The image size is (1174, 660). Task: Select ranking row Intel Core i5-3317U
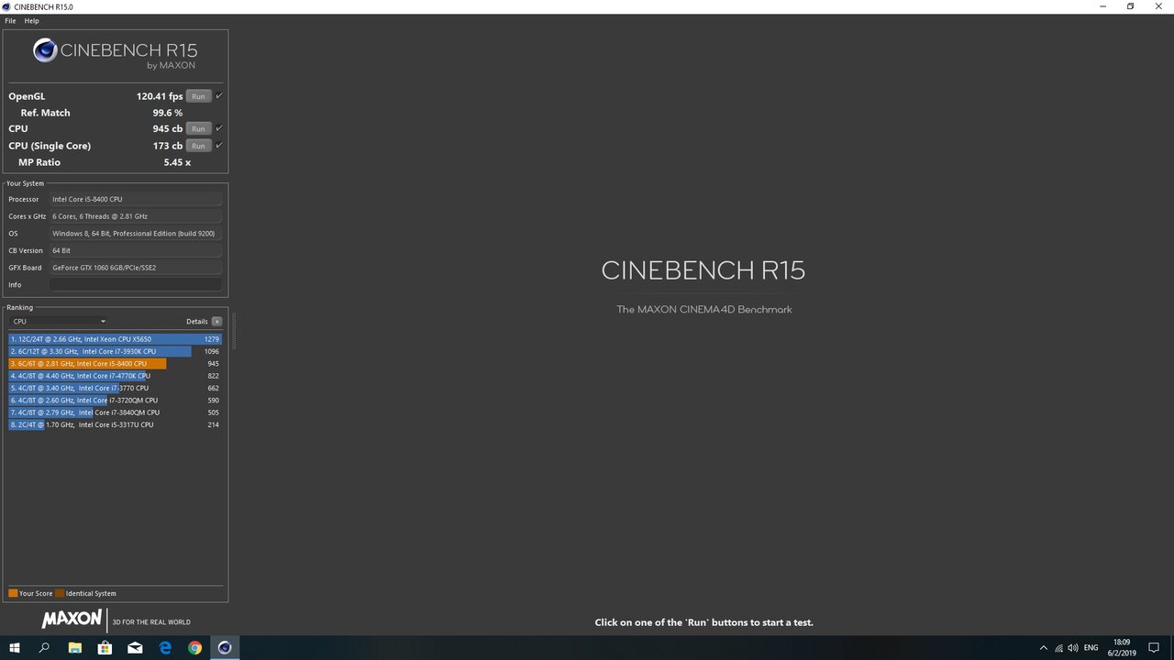pos(115,424)
